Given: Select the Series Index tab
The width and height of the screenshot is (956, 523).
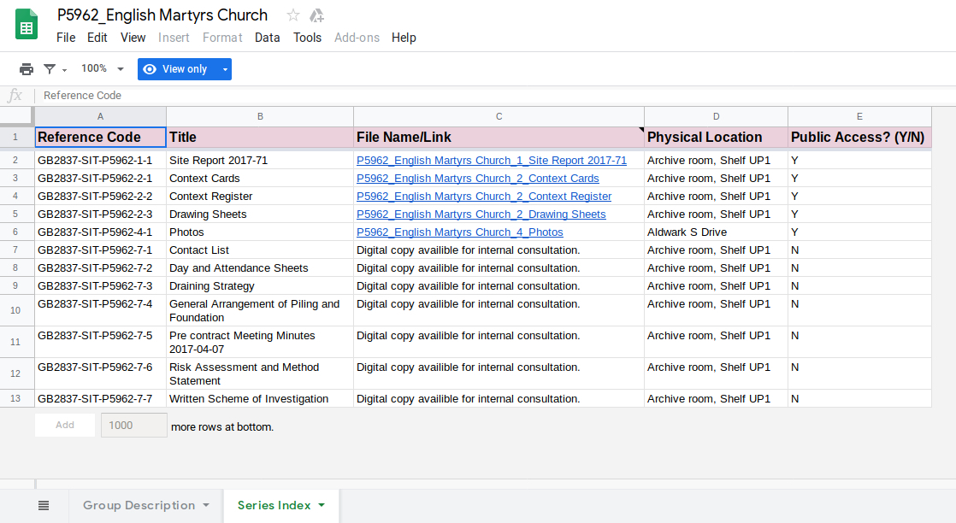Looking at the screenshot, I should pos(274,505).
